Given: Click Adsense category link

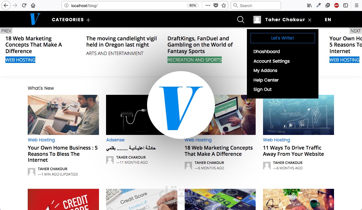Looking at the screenshot, I should pyautogui.click(x=115, y=140).
